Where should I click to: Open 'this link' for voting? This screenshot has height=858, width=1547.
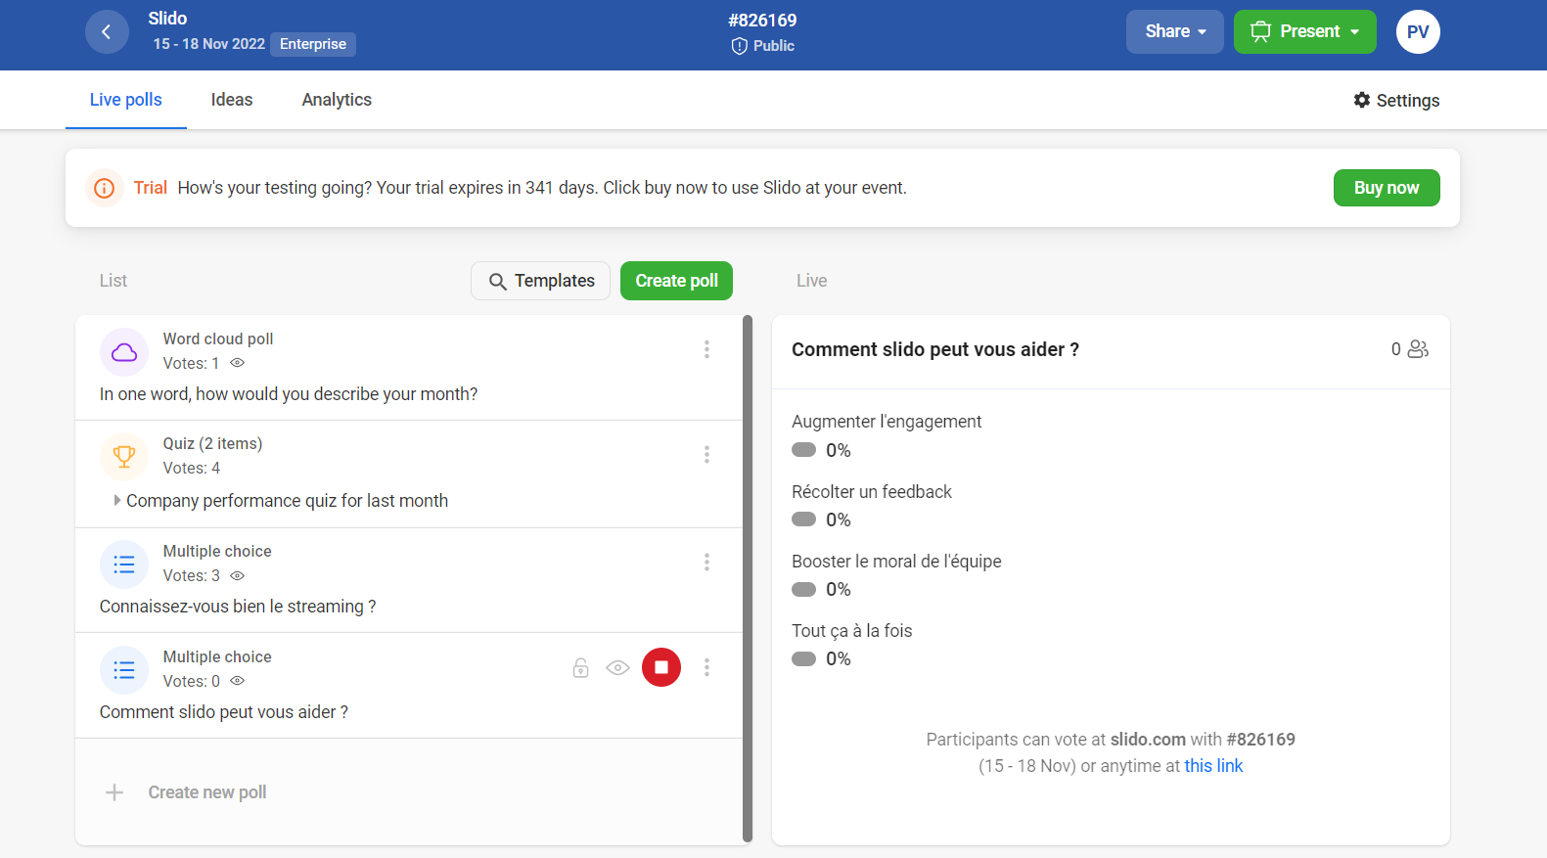pyautogui.click(x=1213, y=766)
